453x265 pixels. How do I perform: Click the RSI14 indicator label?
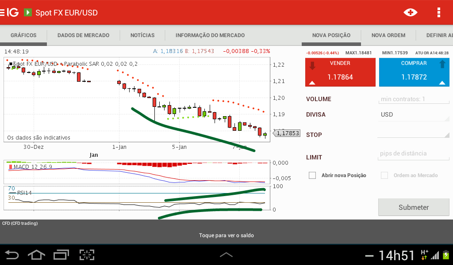pos(24,193)
